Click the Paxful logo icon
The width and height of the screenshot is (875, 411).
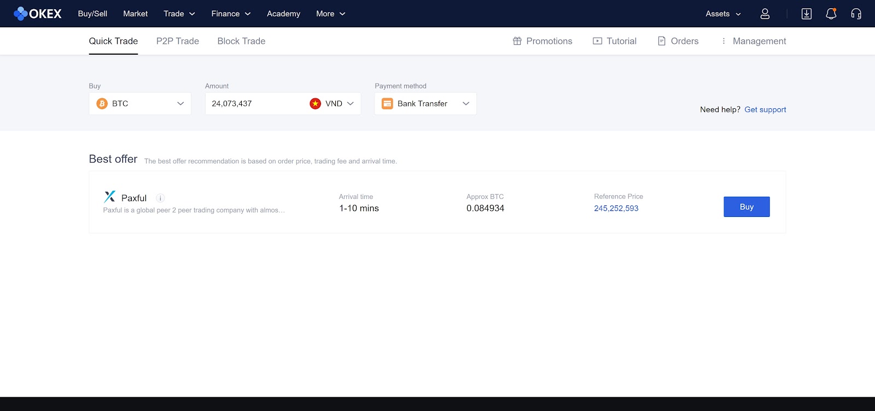point(110,197)
